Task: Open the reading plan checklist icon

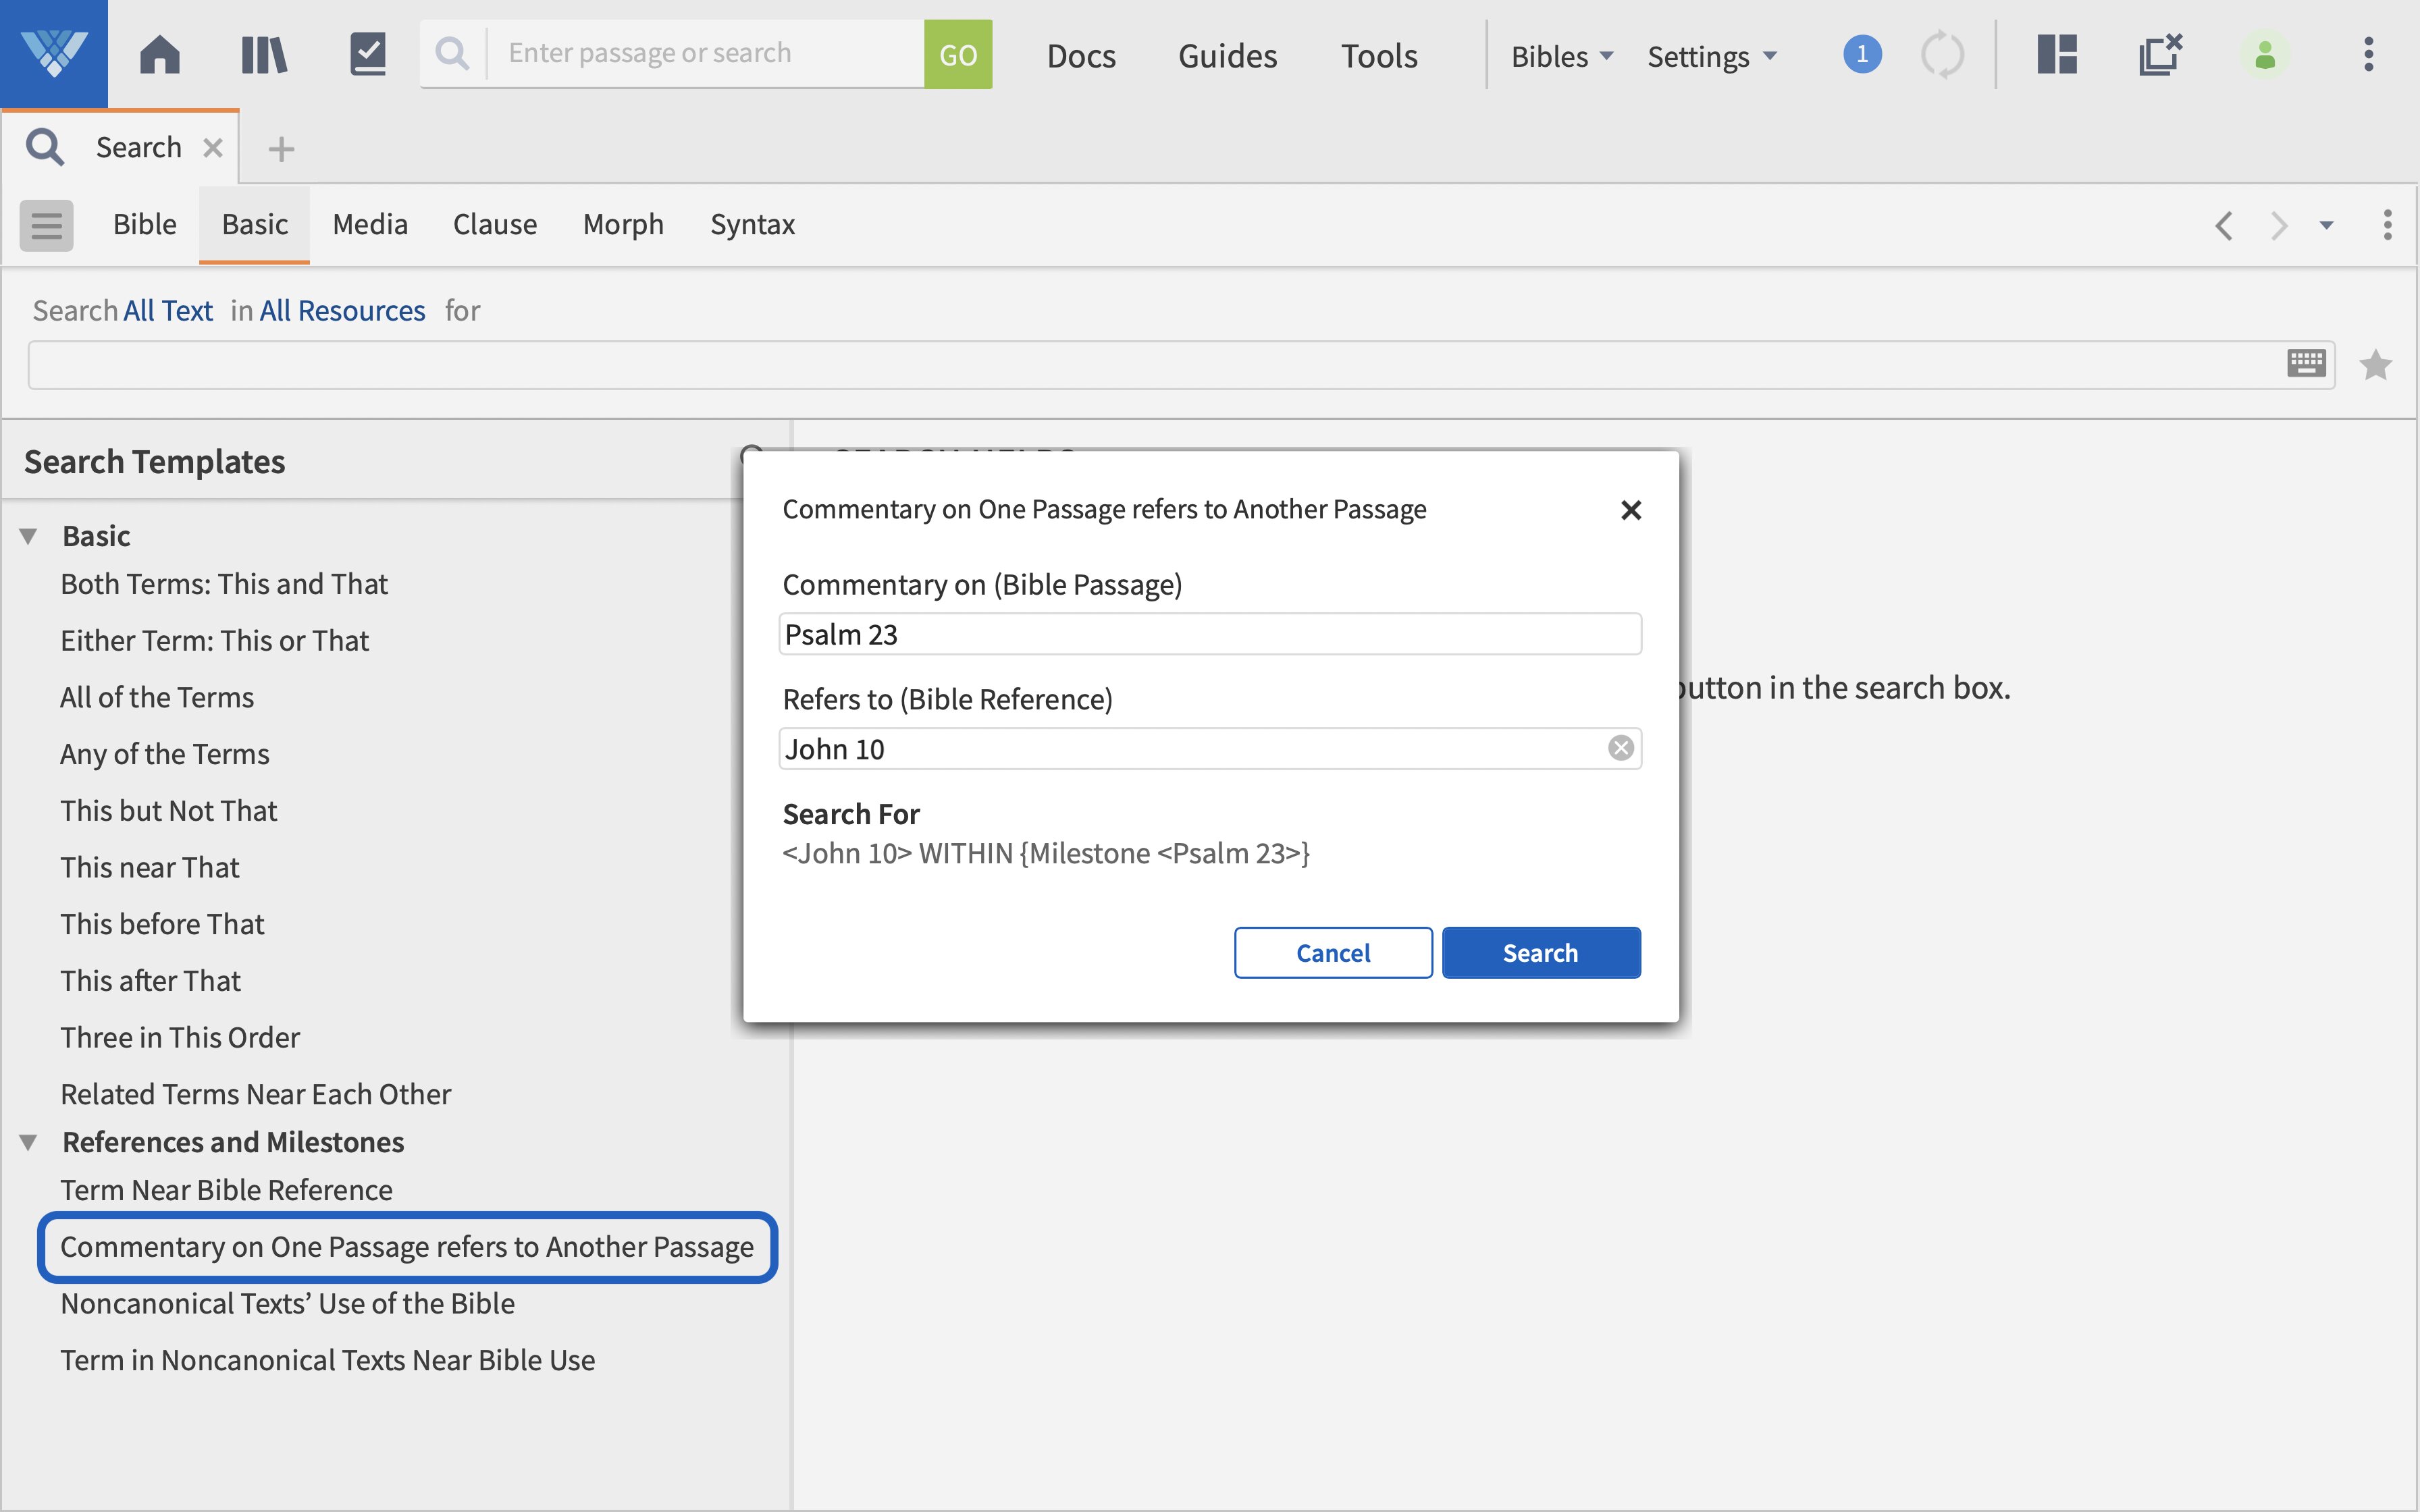Action: pyautogui.click(x=368, y=54)
